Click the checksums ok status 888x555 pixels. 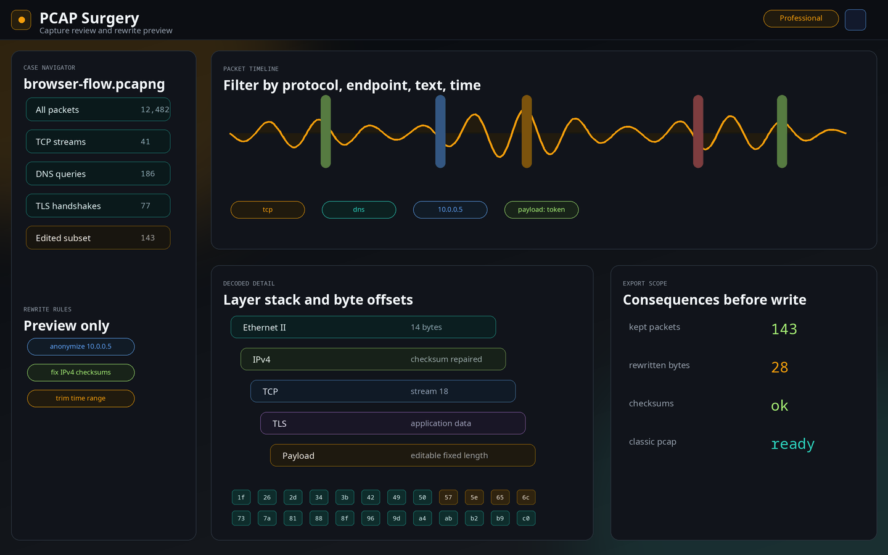(x=779, y=406)
